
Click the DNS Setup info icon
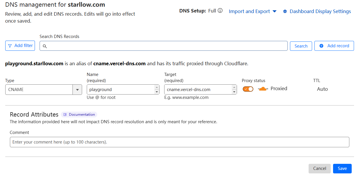click(220, 11)
